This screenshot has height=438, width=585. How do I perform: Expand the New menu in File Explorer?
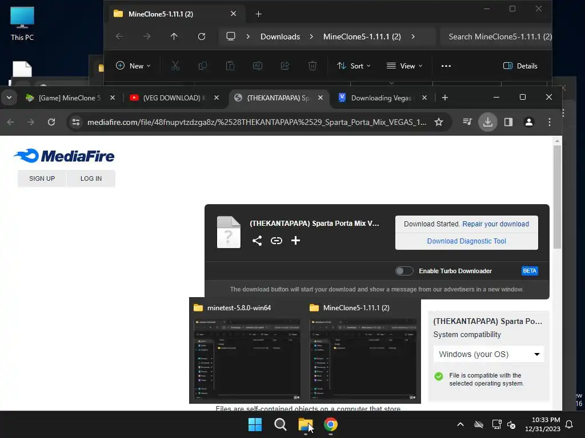(133, 66)
